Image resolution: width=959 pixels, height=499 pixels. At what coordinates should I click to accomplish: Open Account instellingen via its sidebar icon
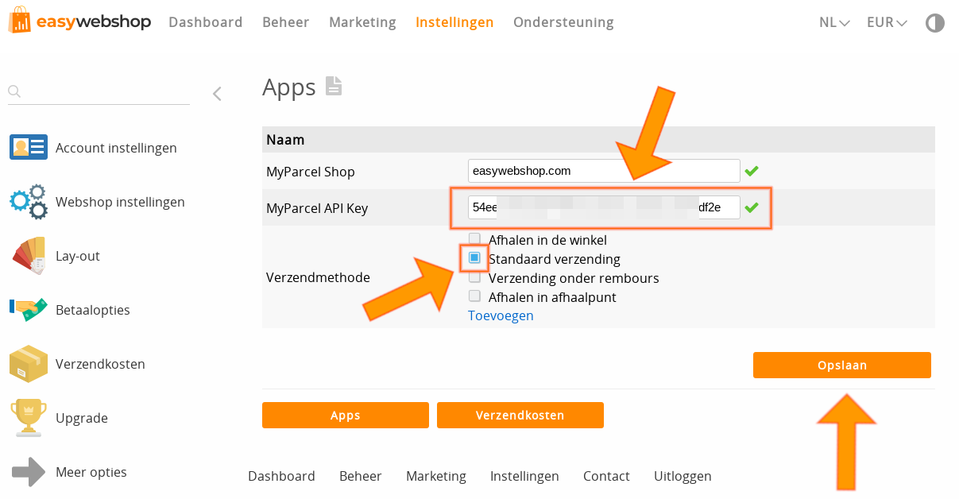tap(29, 147)
